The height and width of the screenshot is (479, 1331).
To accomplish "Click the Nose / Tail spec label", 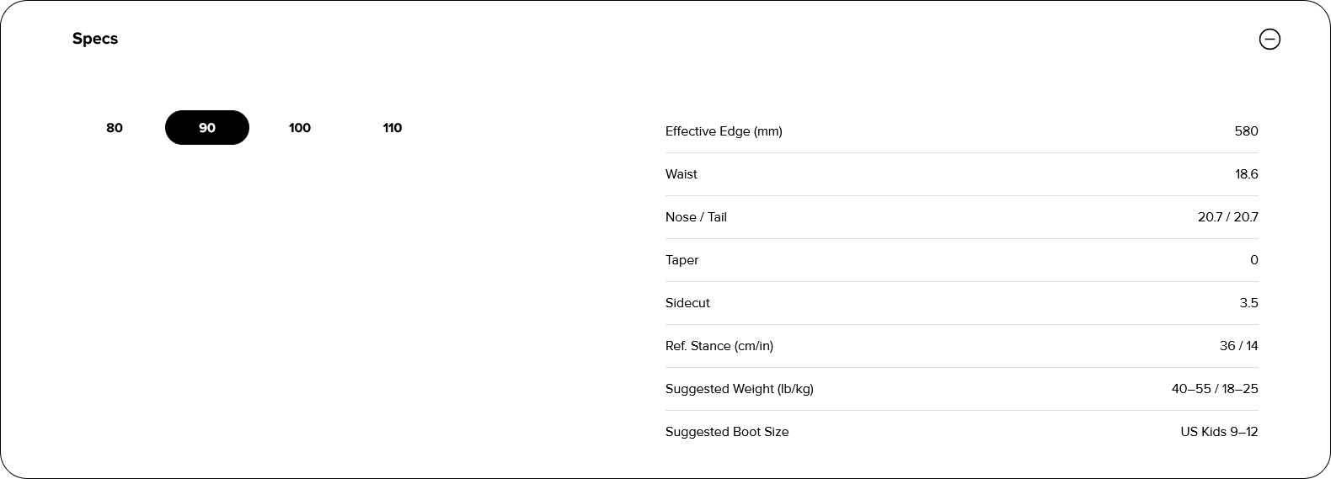I will (696, 217).
